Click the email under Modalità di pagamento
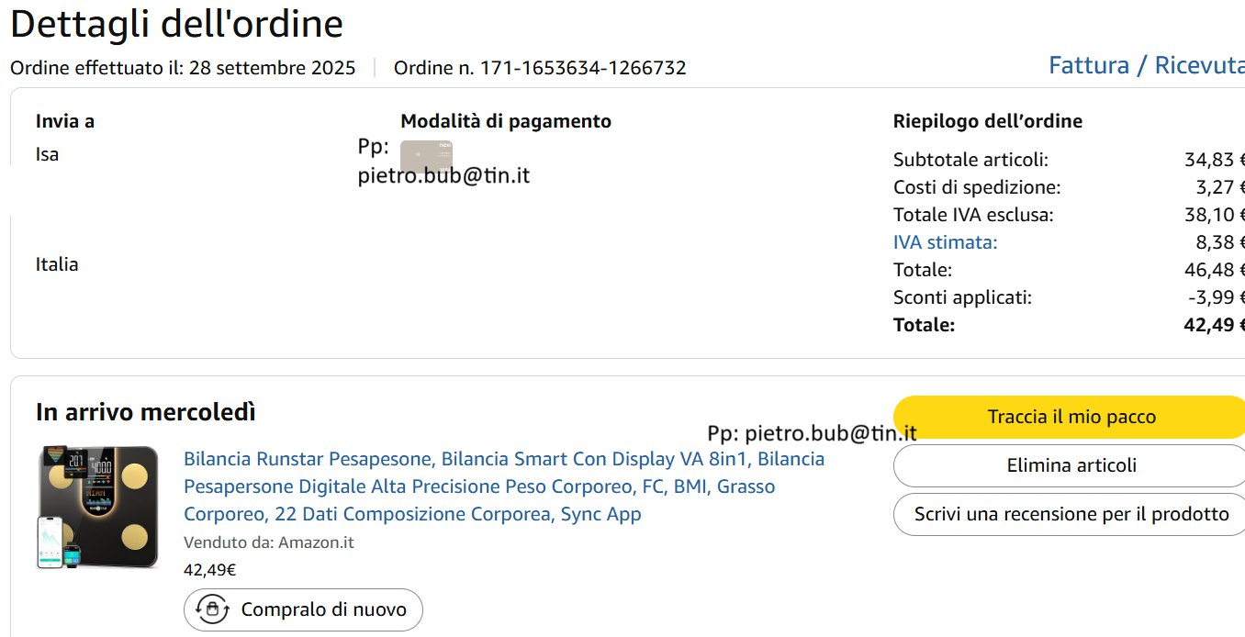The width and height of the screenshot is (1245, 637). [443, 175]
